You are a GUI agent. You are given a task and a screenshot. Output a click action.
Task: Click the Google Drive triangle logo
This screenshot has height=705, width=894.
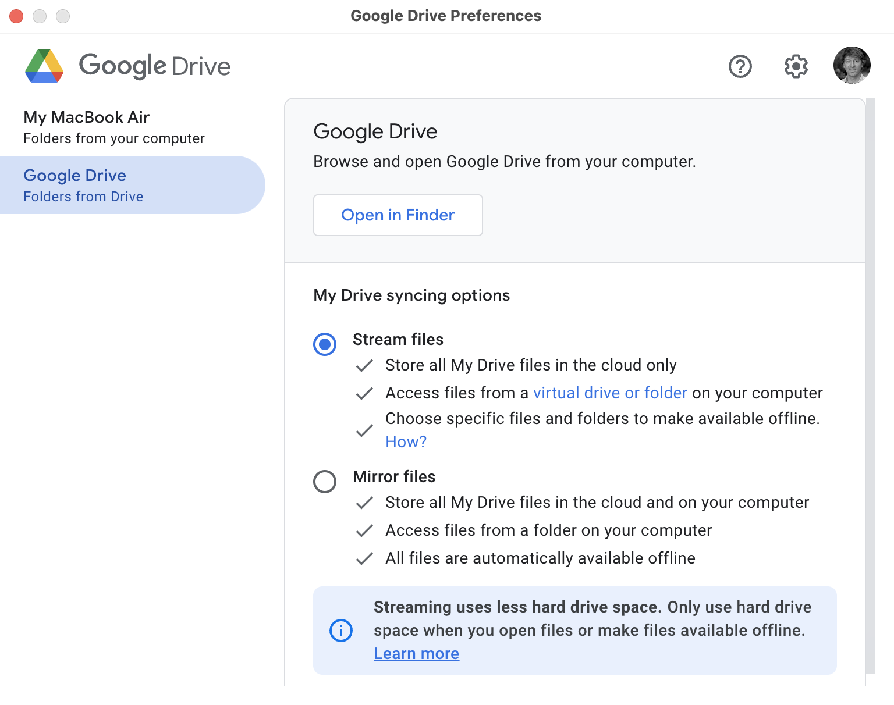point(44,66)
